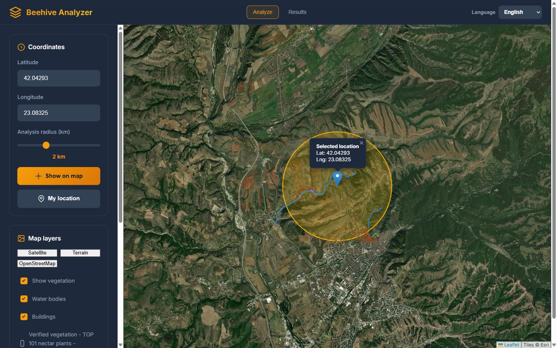Click the sidebar scrollbar down arrow

point(120,345)
